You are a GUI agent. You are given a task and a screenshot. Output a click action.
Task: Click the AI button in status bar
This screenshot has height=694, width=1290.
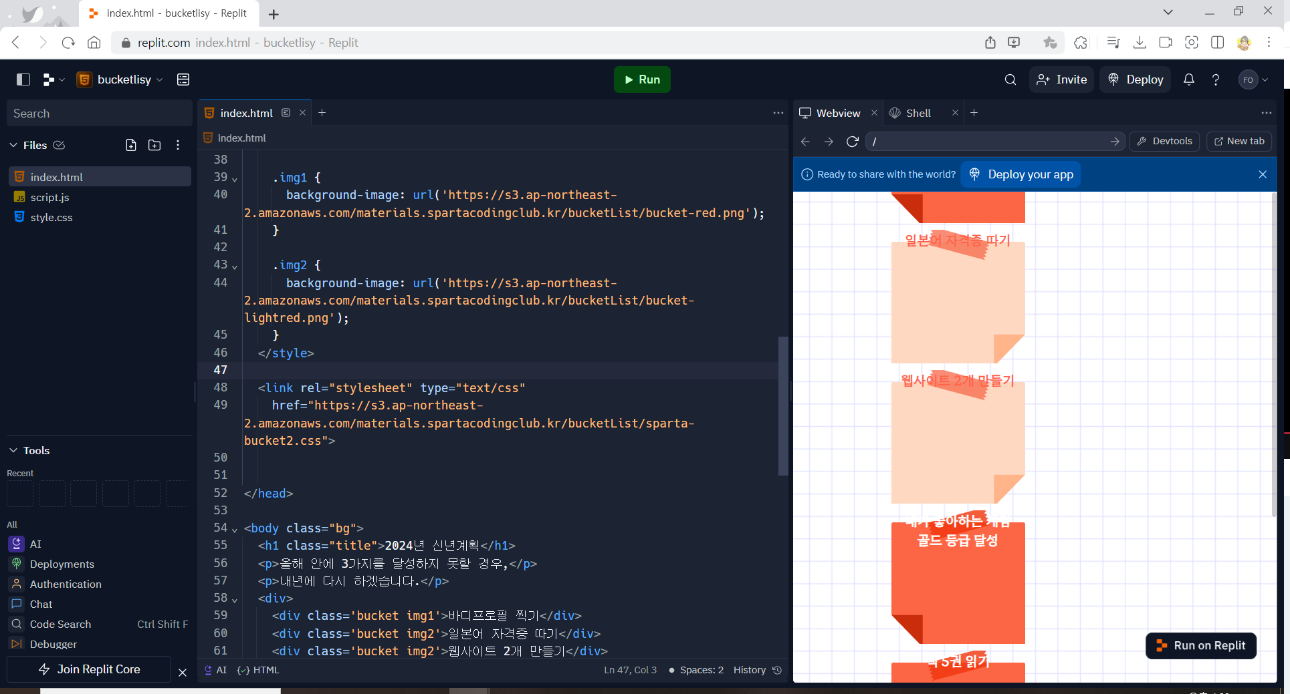tap(215, 670)
